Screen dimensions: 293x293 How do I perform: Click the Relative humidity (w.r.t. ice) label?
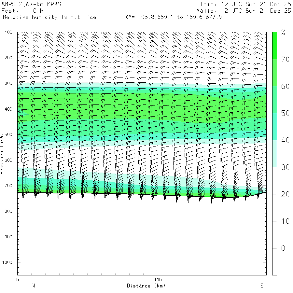pyautogui.click(x=51, y=17)
